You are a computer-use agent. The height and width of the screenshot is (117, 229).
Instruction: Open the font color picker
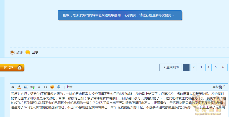coord(19,87)
